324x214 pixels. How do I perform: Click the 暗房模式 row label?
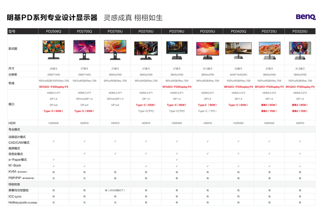click(x=14, y=148)
